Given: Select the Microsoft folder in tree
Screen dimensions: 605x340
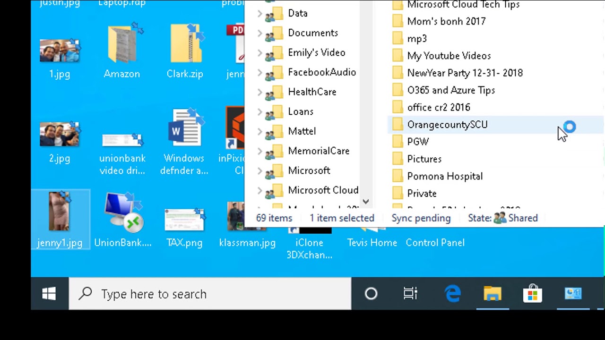Looking at the screenshot, I should (309, 171).
